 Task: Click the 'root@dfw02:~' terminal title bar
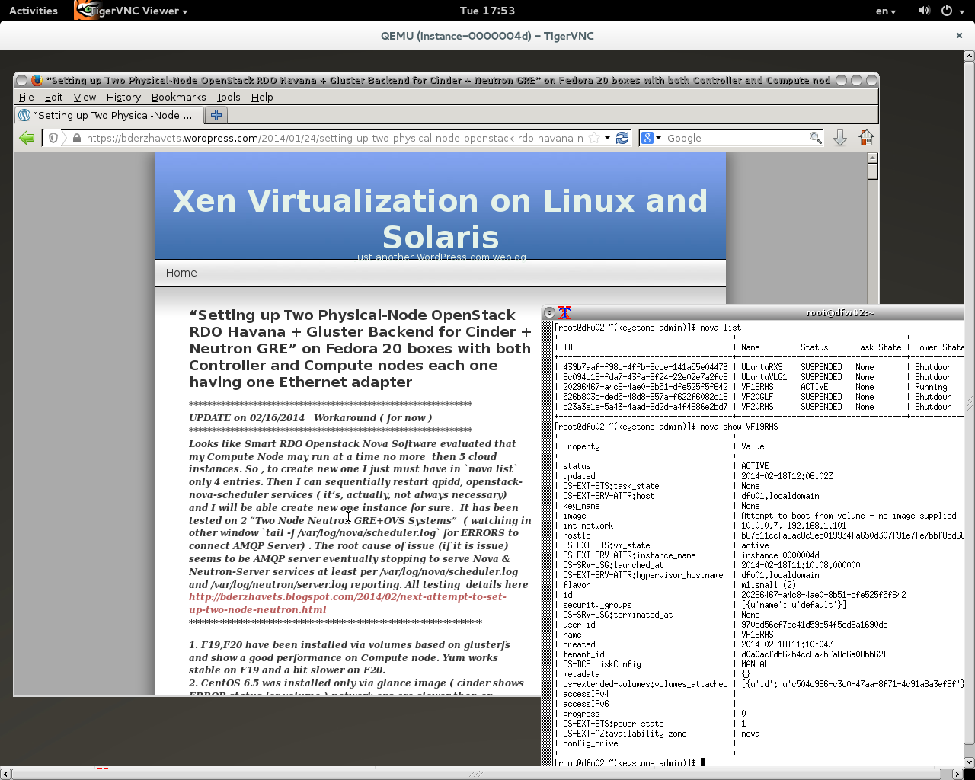pos(840,312)
